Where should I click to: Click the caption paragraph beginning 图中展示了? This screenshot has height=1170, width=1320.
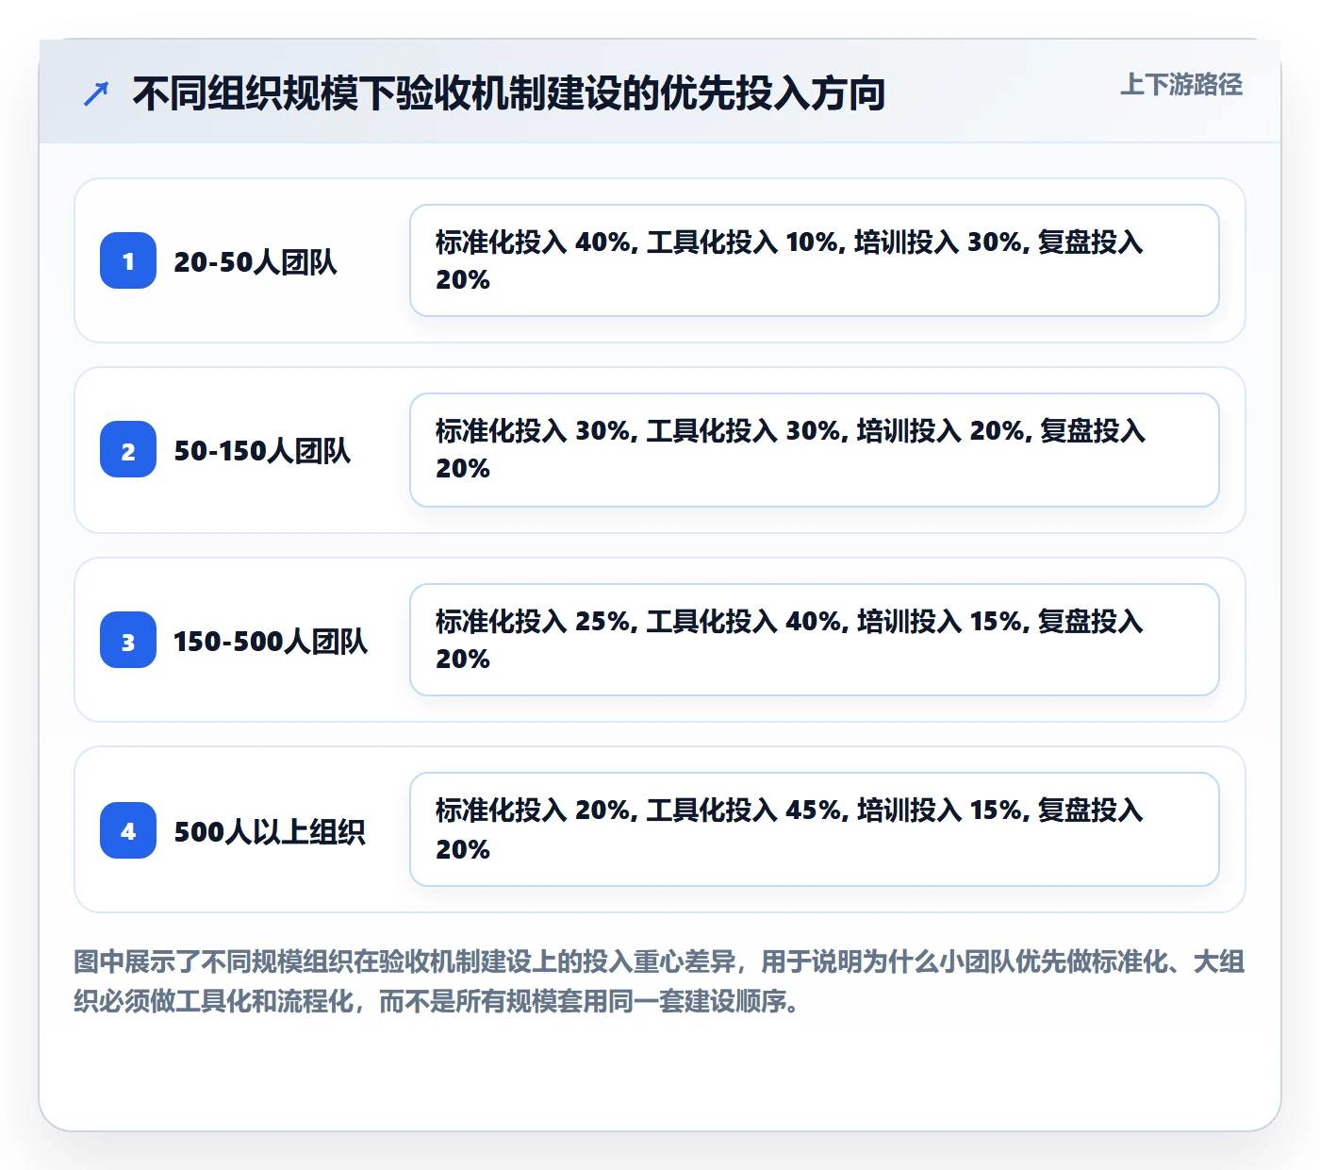(660, 981)
